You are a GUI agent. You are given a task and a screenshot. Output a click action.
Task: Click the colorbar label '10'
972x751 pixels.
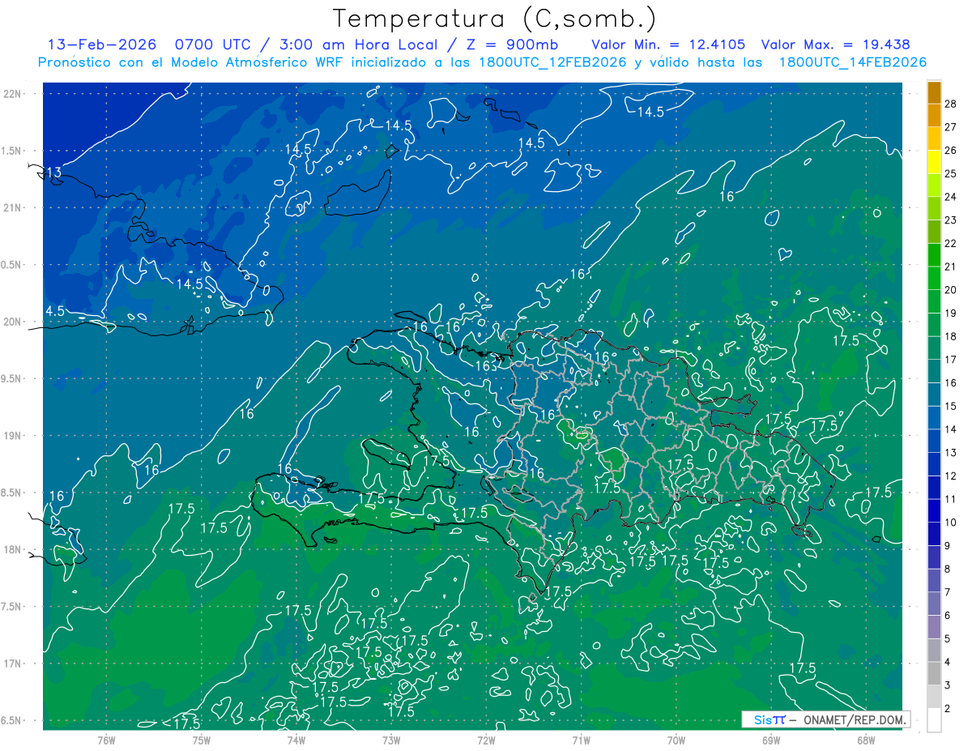pyautogui.click(x=950, y=523)
